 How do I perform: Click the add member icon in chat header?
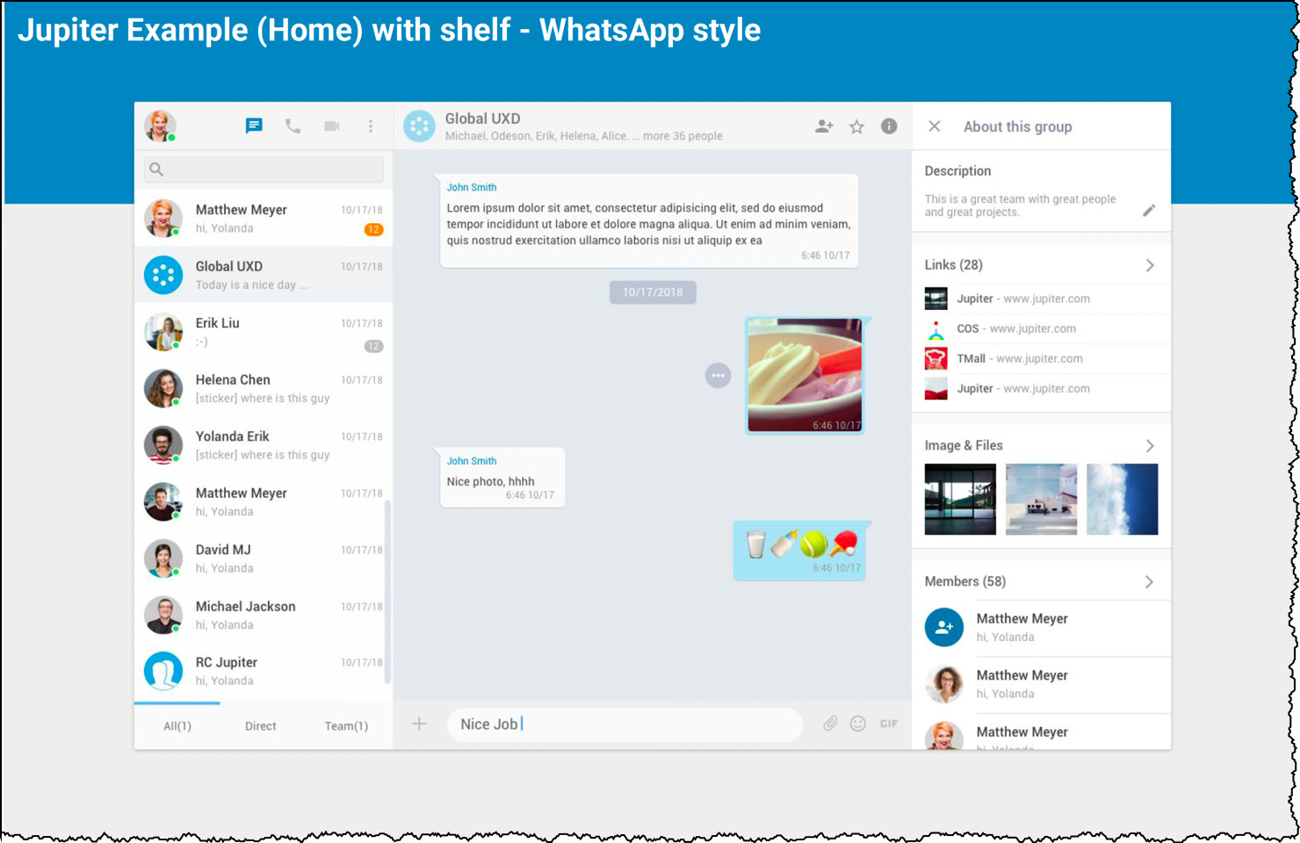[x=824, y=126]
